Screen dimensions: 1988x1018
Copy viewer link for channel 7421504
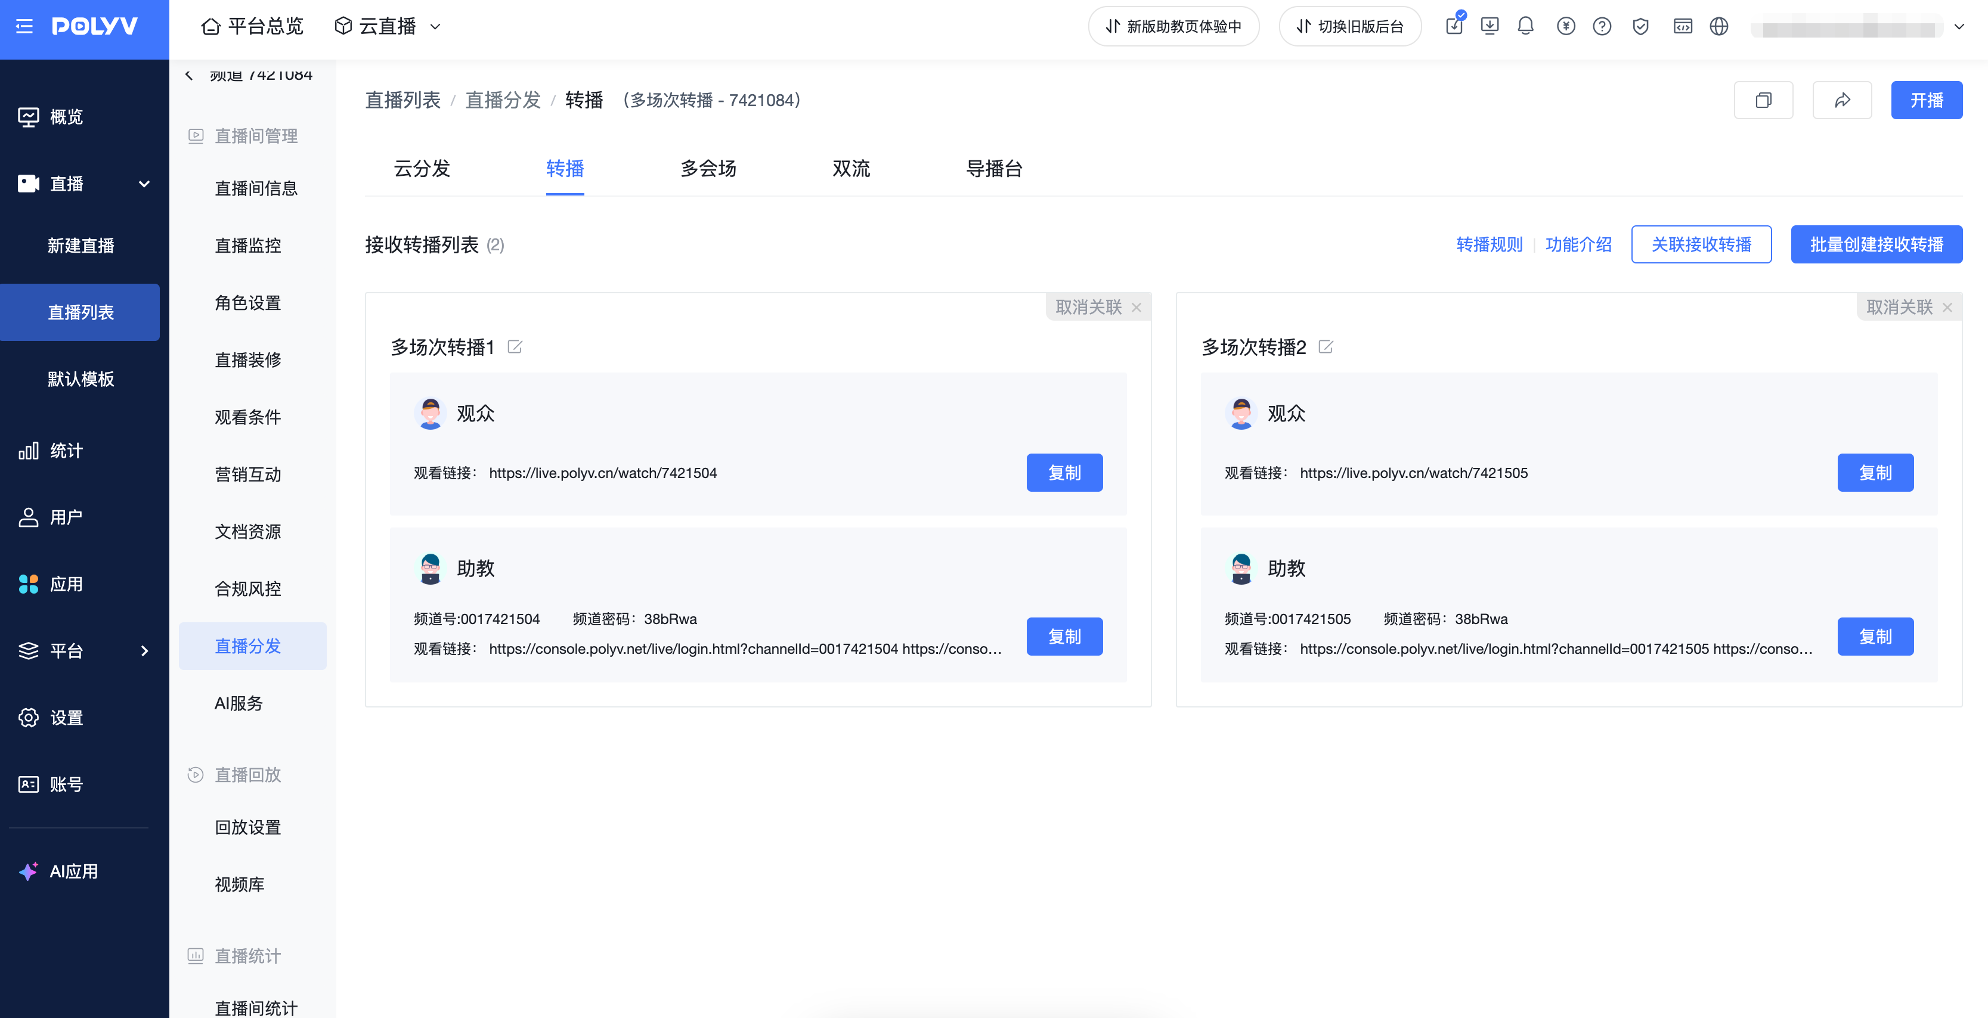[x=1064, y=473]
